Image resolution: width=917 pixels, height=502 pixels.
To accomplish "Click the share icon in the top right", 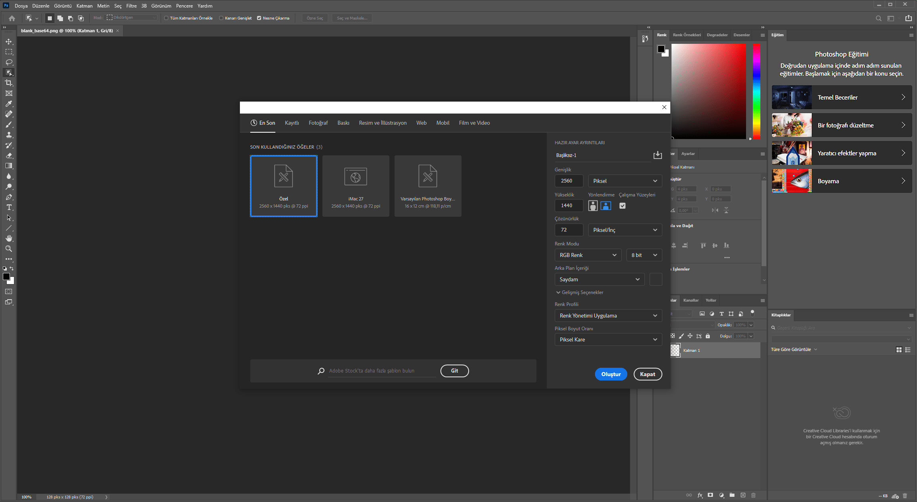I will (x=909, y=18).
